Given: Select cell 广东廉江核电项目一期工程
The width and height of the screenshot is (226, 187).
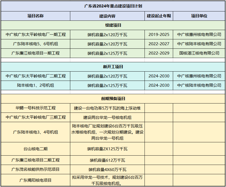Looking at the screenshot, I should (36, 53).
